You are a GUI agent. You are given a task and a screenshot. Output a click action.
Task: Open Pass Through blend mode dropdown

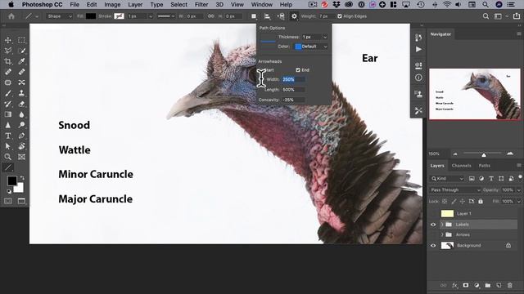point(455,190)
